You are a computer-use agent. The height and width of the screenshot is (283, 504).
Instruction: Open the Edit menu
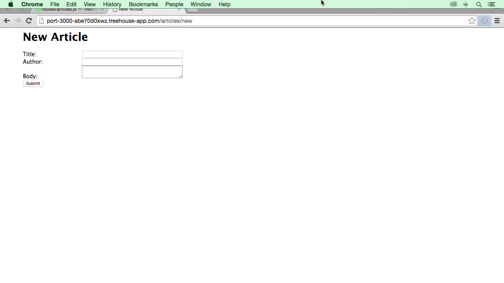(x=71, y=4)
